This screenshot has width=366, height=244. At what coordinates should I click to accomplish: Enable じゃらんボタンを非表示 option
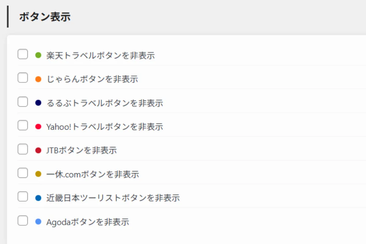pos(23,77)
